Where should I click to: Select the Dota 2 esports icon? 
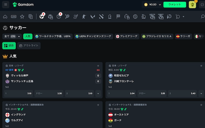(x=101, y=17)
